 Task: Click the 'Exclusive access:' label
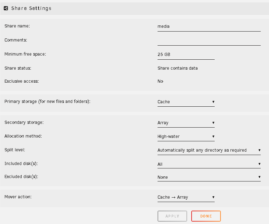pyautogui.click(x=22, y=81)
